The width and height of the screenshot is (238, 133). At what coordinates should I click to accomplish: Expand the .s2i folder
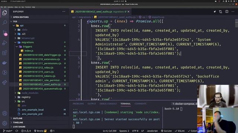point(39,34)
